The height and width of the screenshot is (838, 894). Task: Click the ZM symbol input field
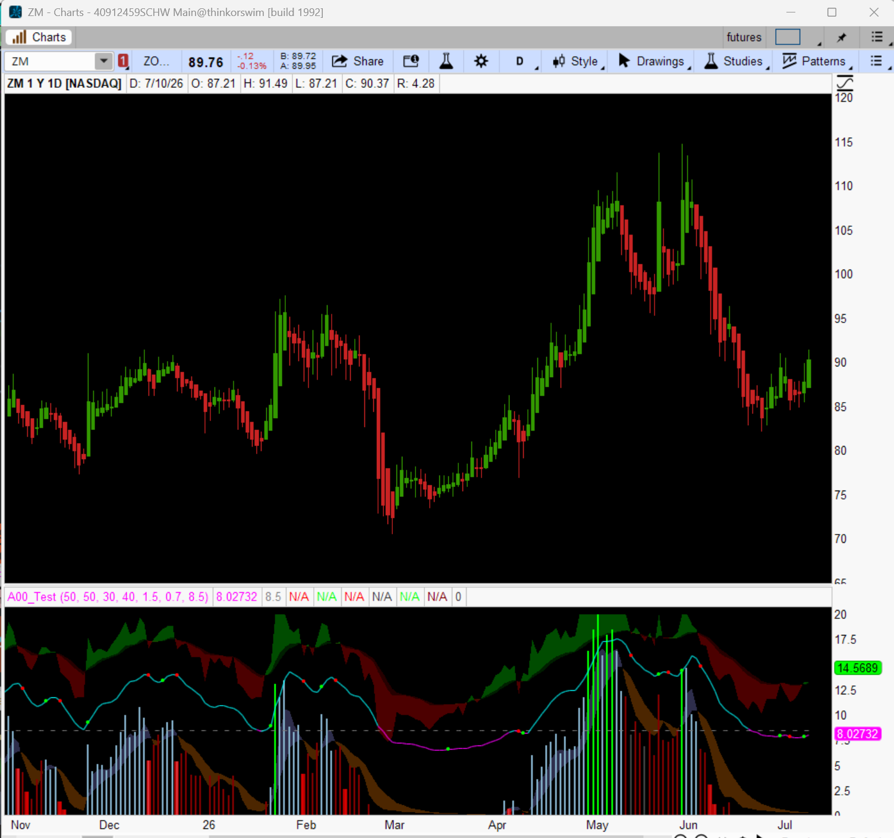click(51, 61)
